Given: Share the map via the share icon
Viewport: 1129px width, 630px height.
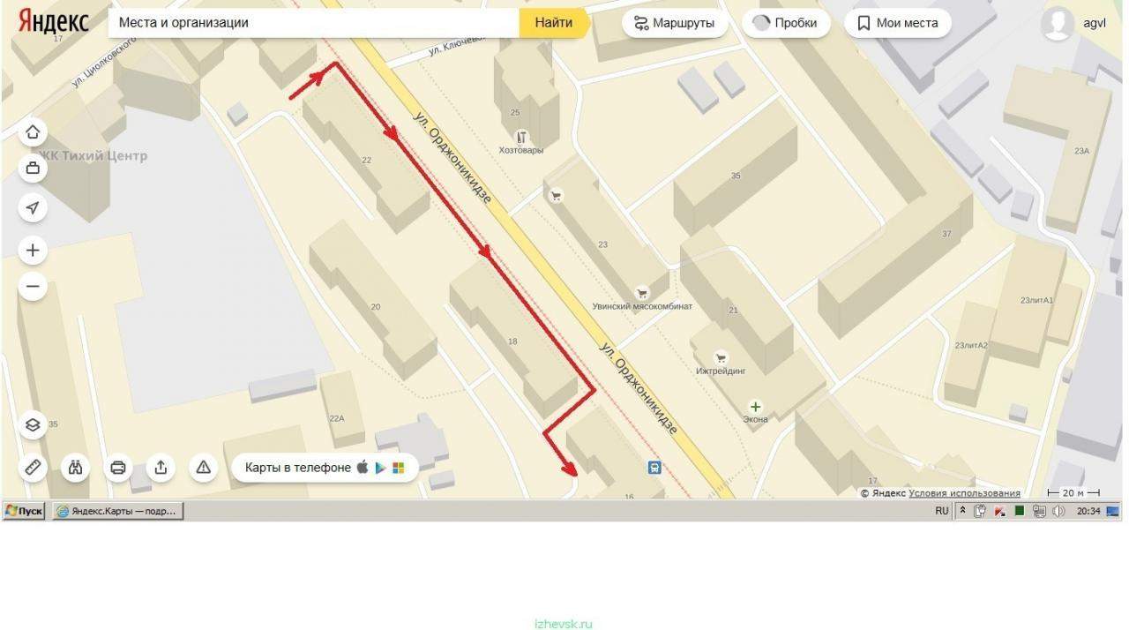Looking at the screenshot, I should click(x=161, y=468).
